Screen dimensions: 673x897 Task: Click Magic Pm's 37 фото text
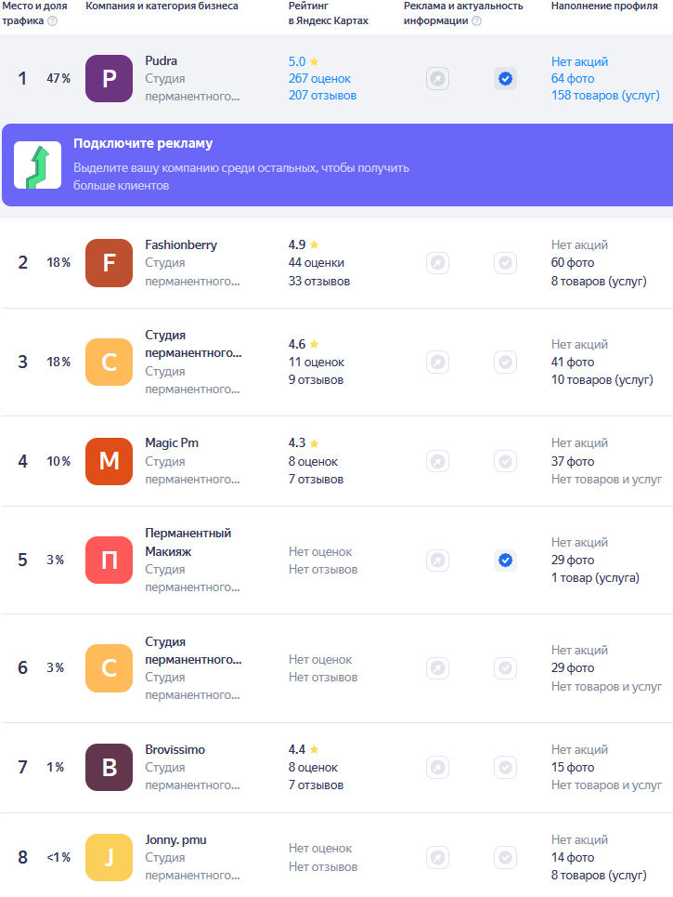pyautogui.click(x=573, y=461)
